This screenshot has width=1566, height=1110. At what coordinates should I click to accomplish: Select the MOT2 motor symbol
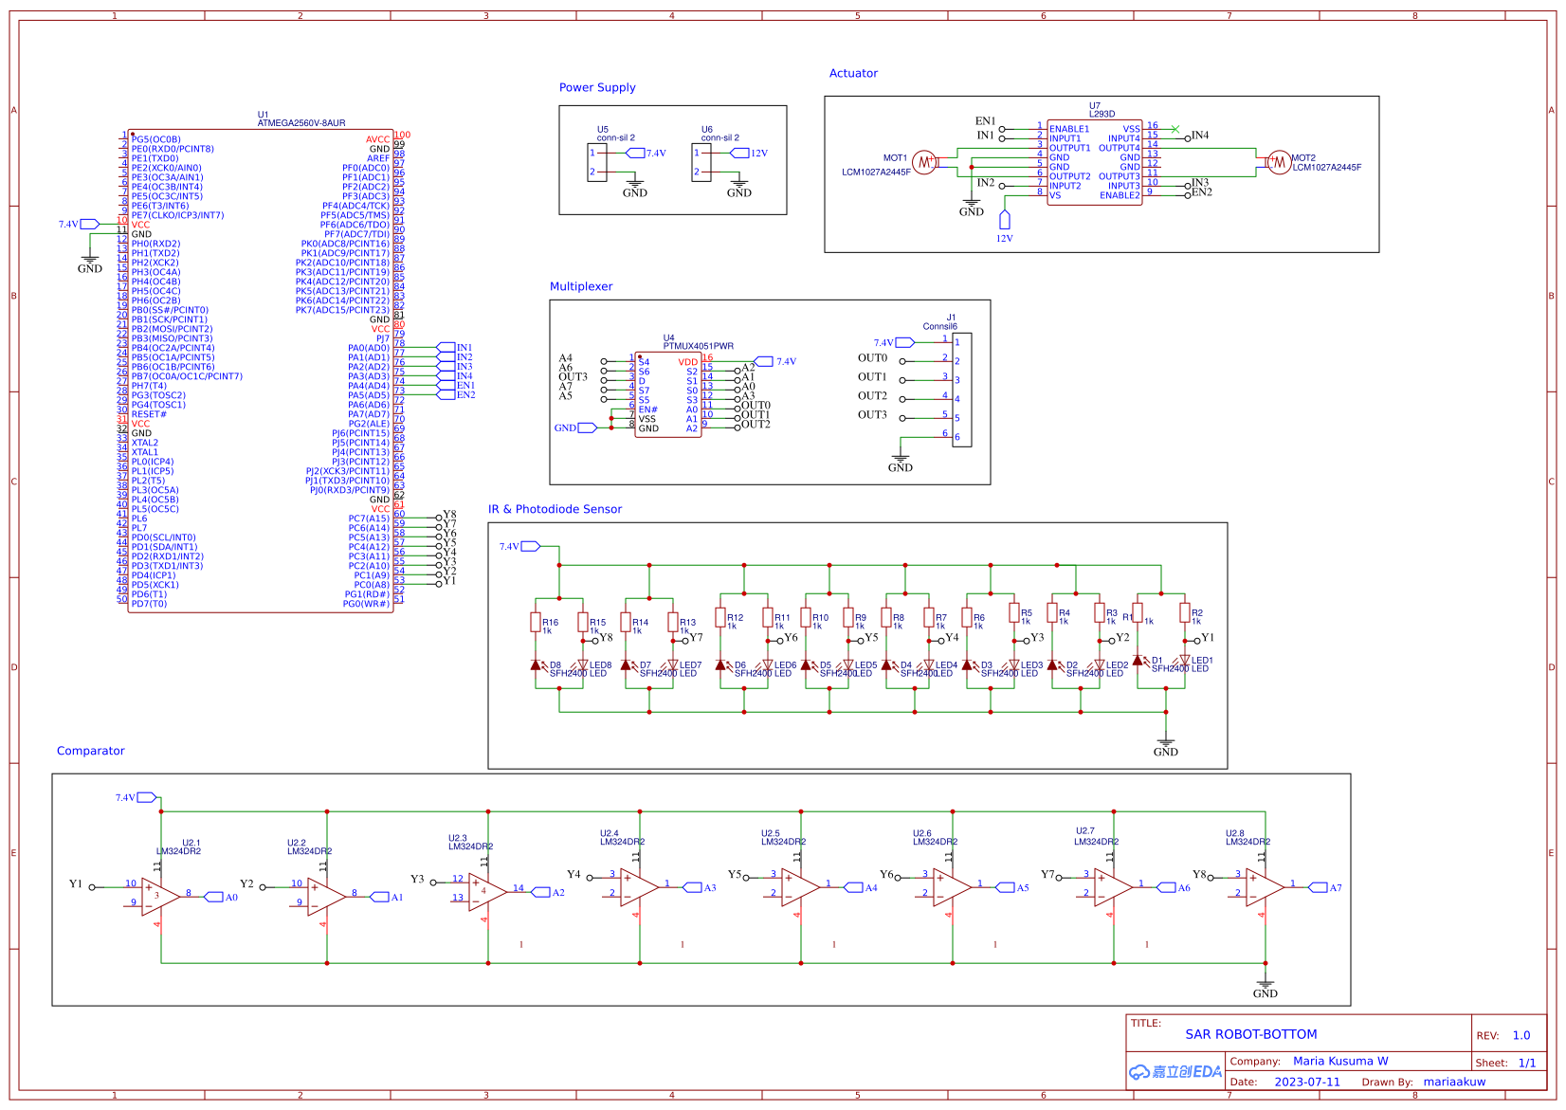tap(1278, 162)
